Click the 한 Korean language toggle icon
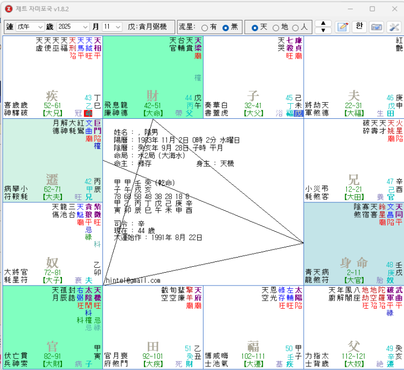 coord(359,27)
